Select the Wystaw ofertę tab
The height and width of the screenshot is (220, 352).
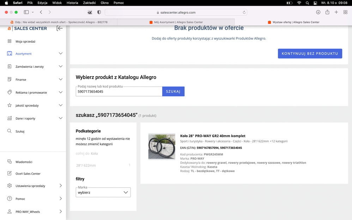(x=293, y=22)
